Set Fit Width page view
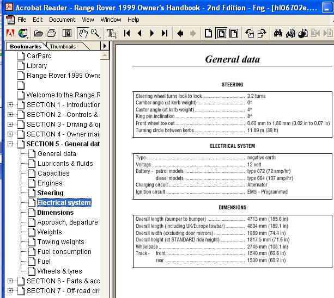334x298 pixels. 234,33
